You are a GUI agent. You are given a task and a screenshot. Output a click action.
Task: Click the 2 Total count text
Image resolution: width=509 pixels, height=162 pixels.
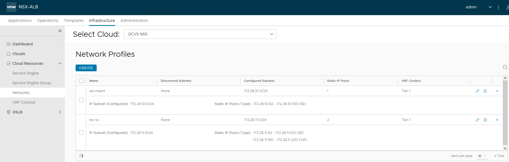499,156
